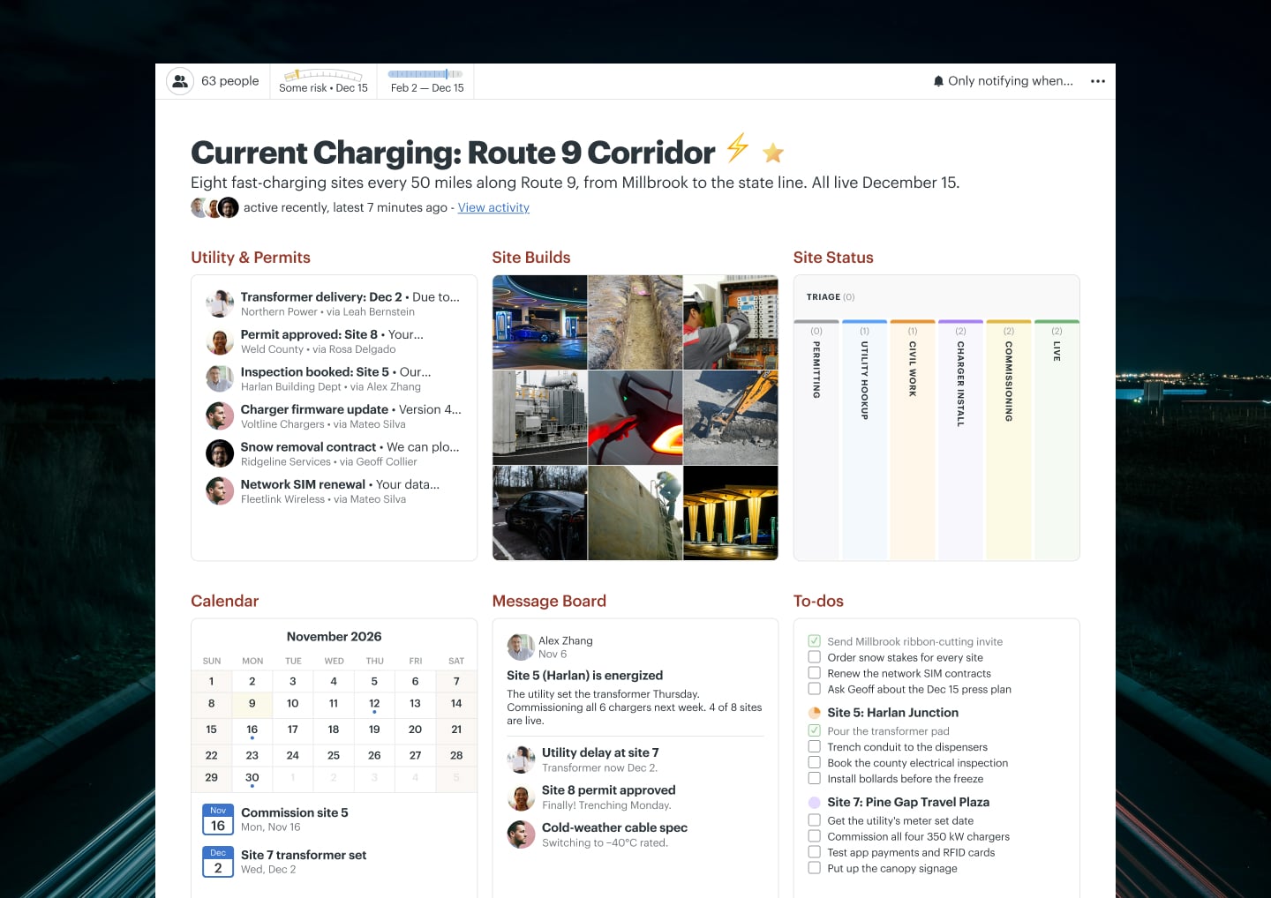This screenshot has height=898, width=1271.
Task: Open the Charger Install column
Action: point(960,439)
